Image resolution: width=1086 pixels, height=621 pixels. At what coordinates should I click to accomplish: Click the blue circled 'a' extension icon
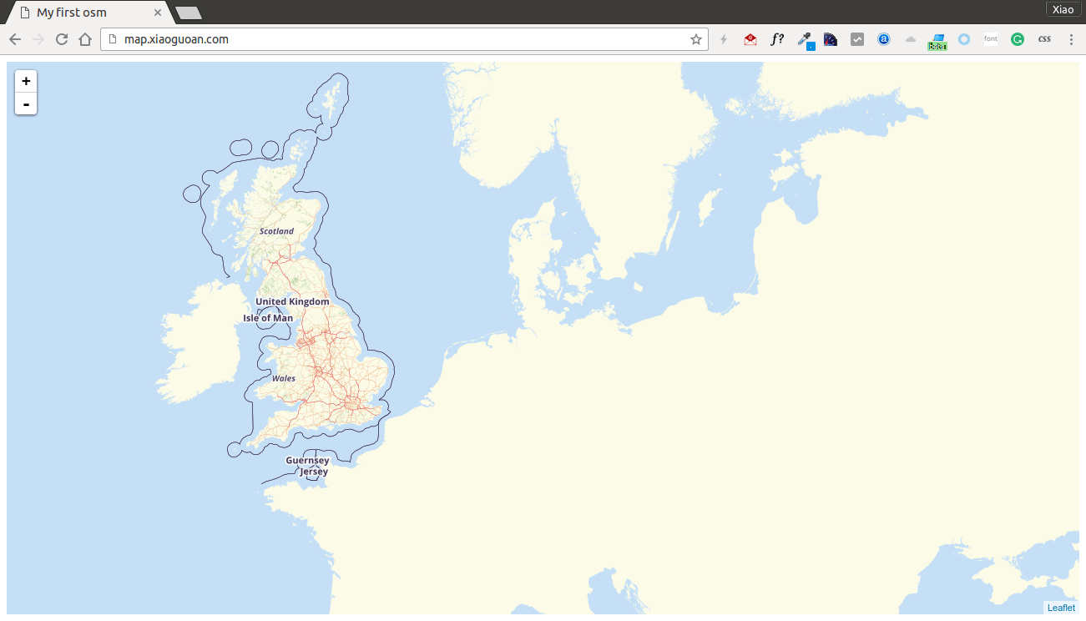(884, 39)
